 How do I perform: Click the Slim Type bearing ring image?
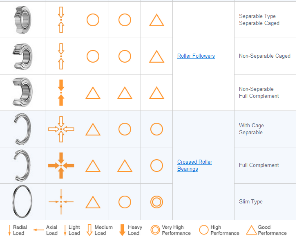click(22, 202)
